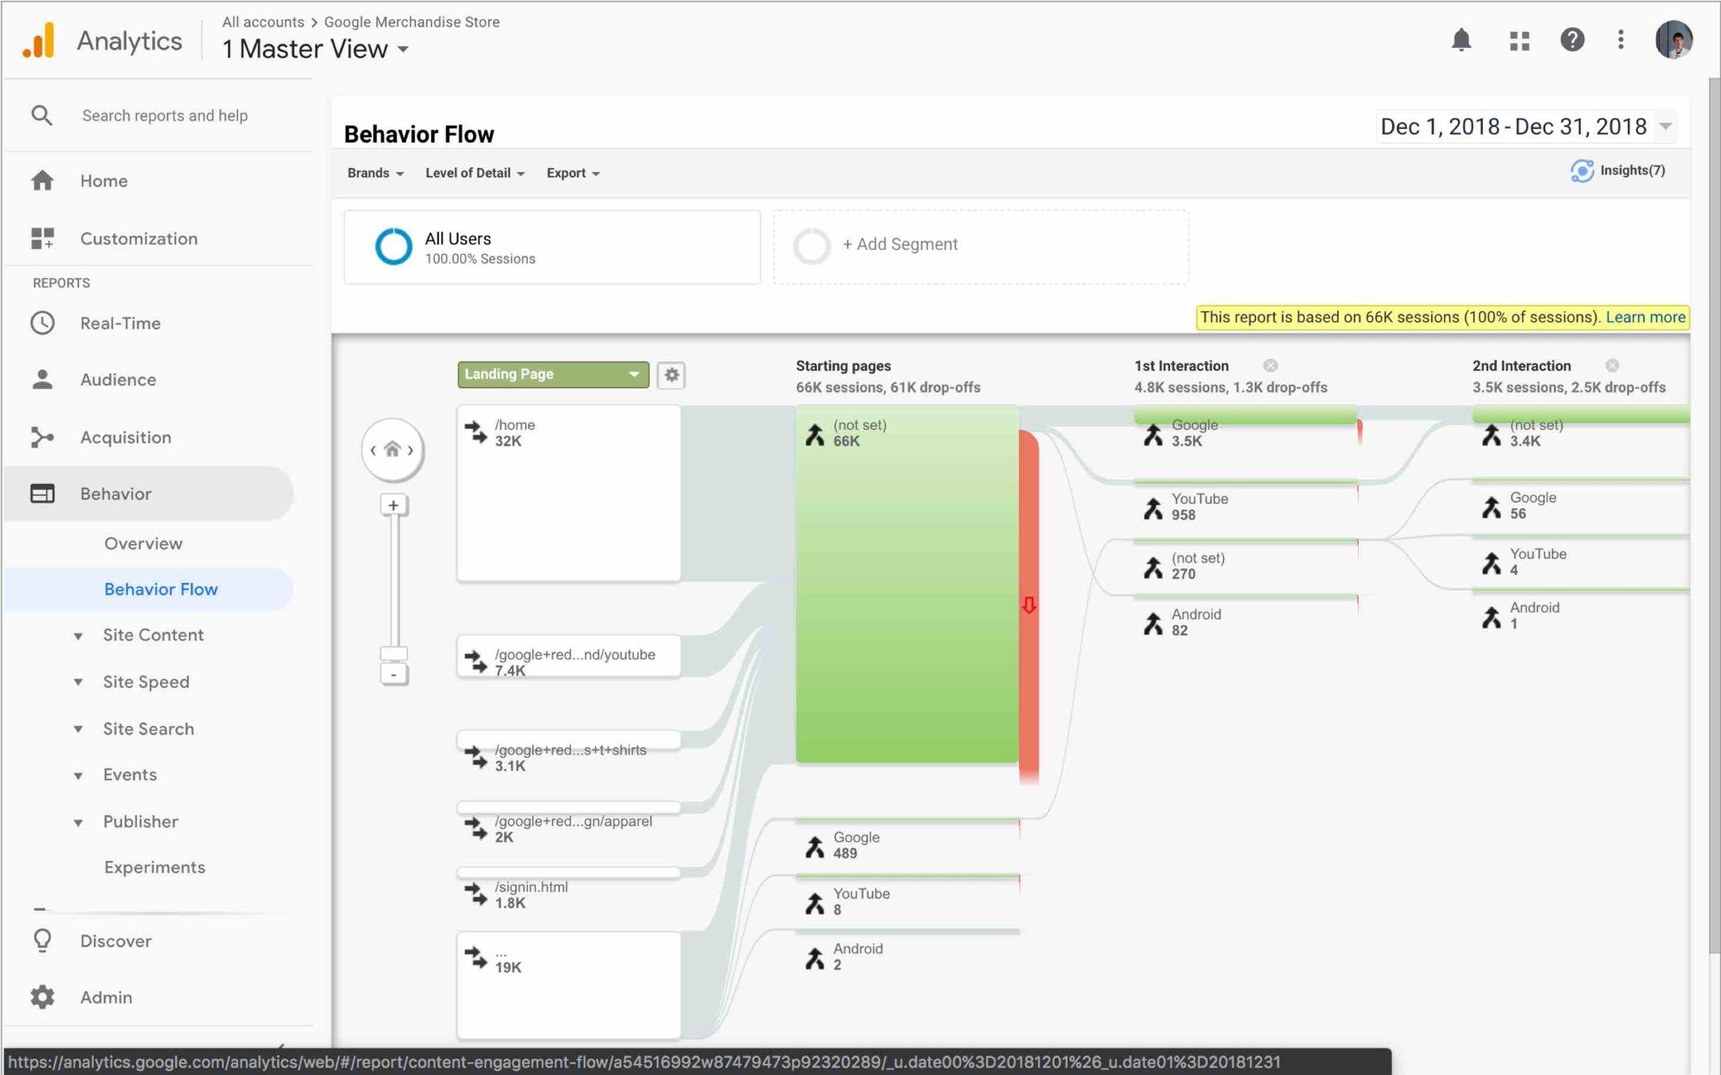The image size is (1721, 1075).
Task: Click the help question mark icon
Action: 1571,40
